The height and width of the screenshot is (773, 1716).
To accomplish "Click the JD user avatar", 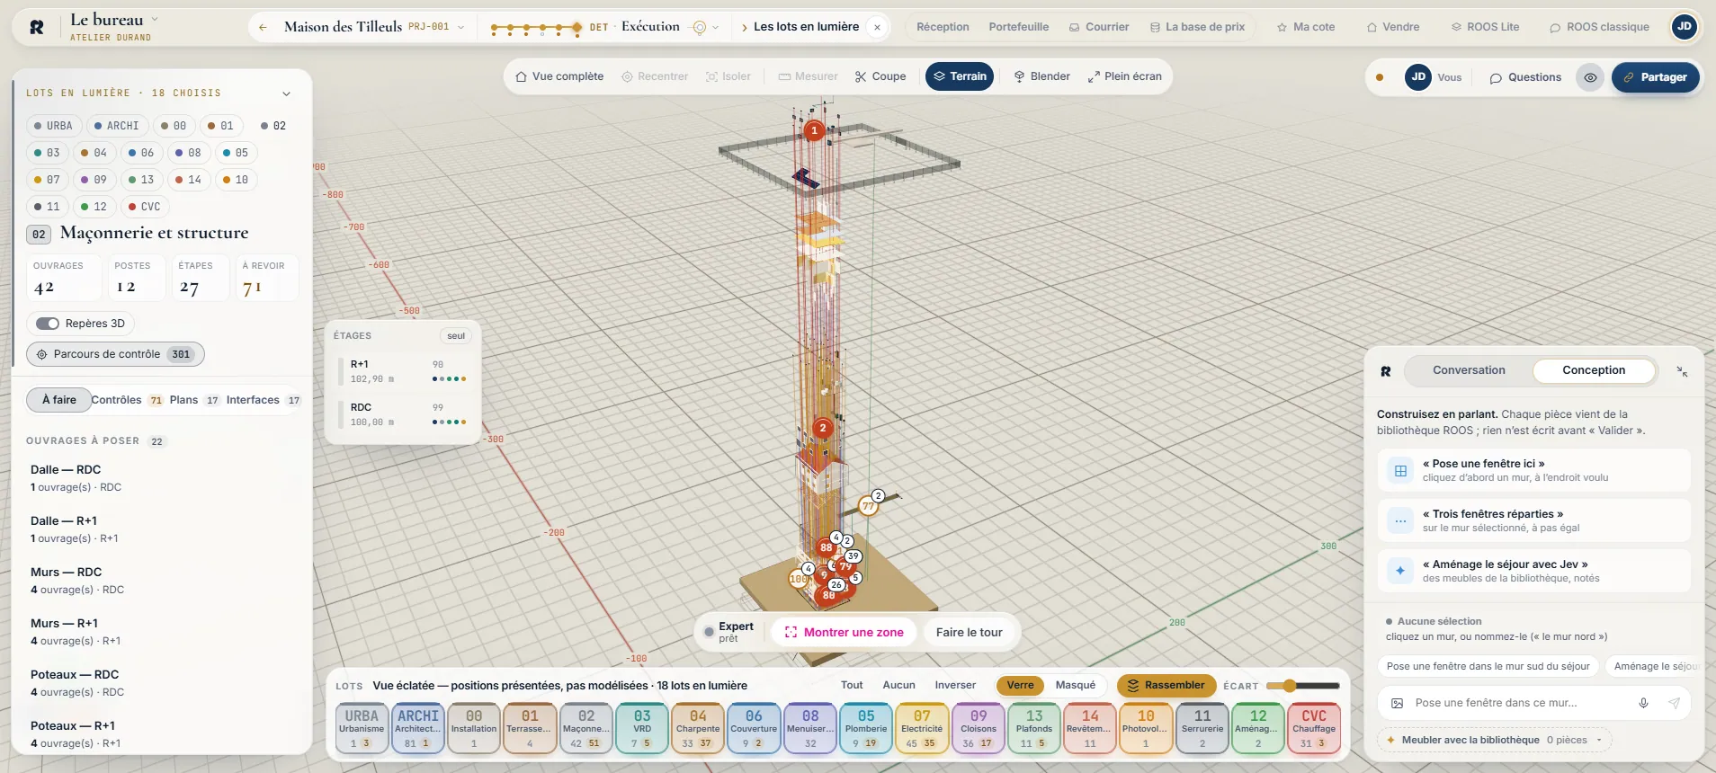I will pos(1685,27).
